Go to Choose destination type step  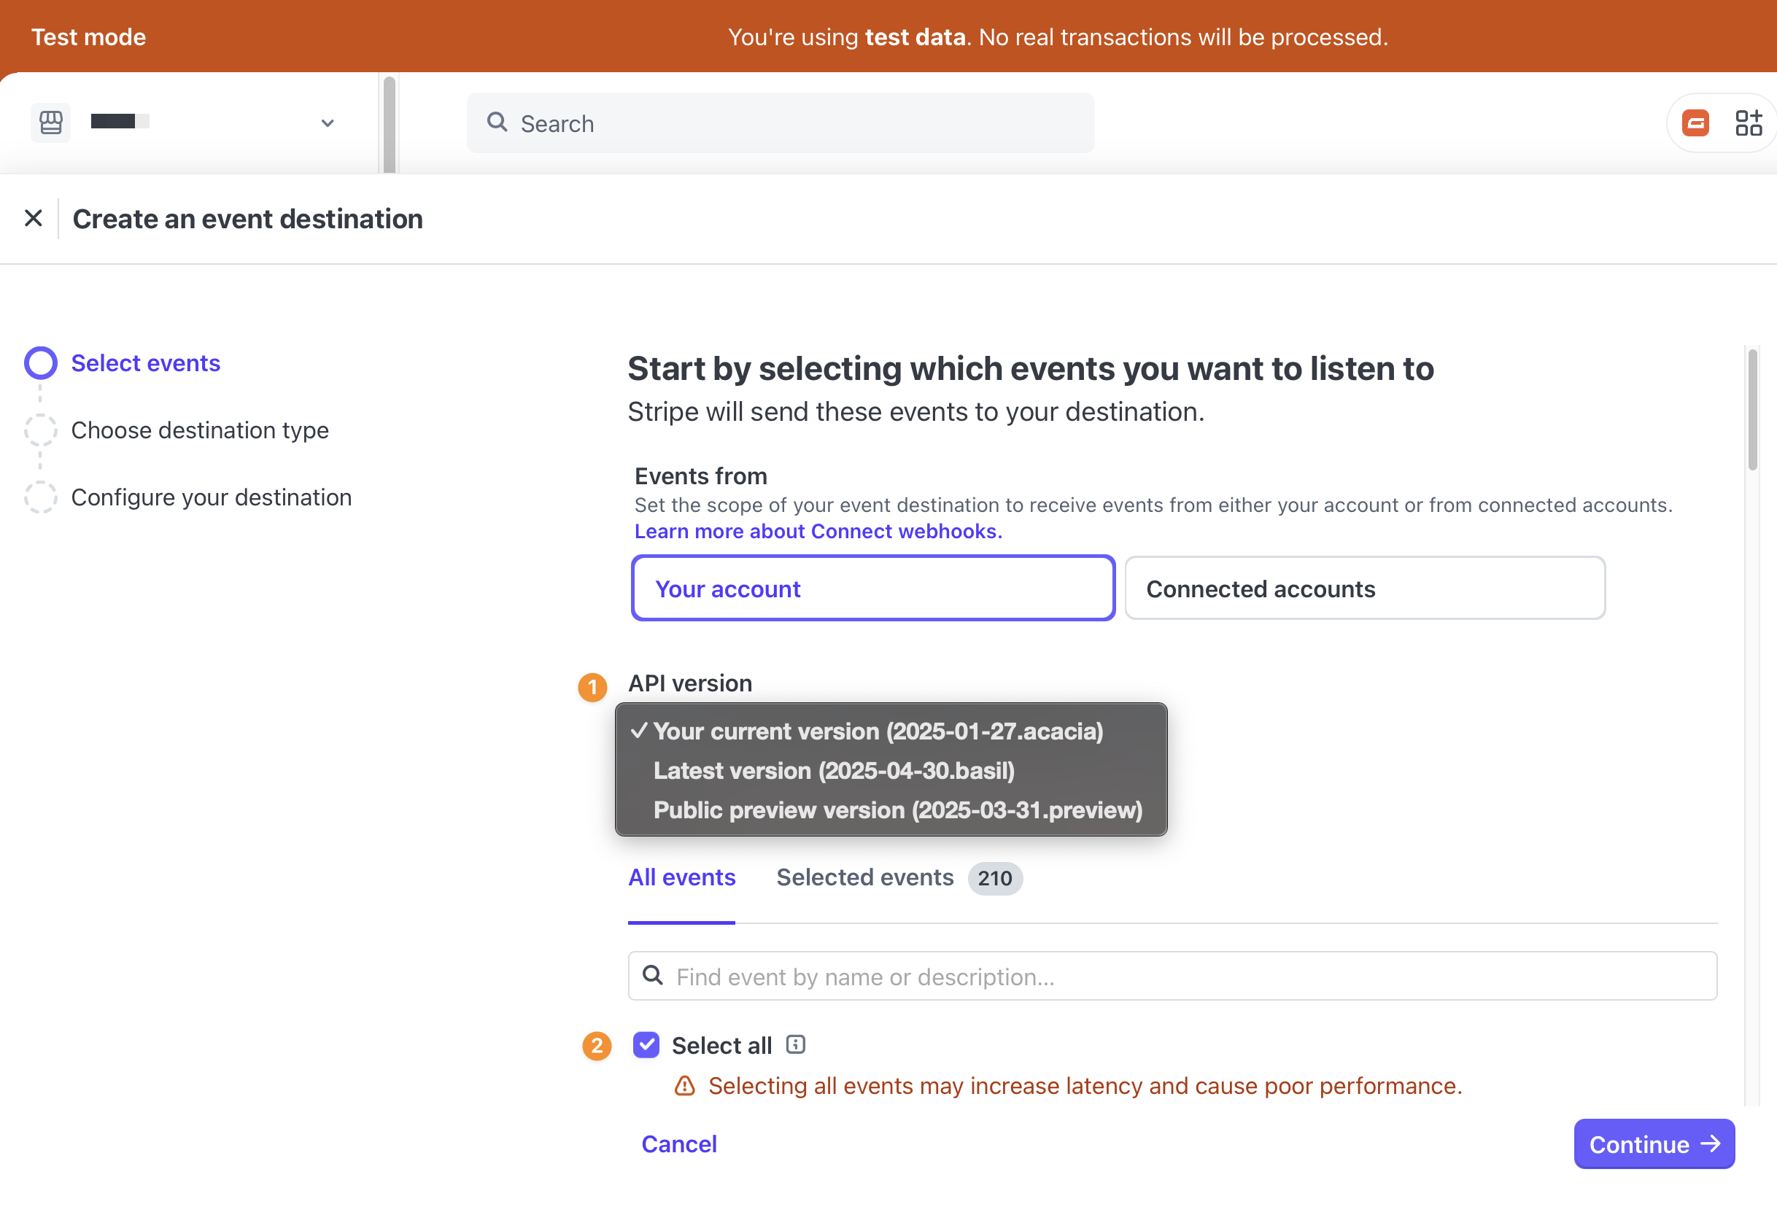200,430
